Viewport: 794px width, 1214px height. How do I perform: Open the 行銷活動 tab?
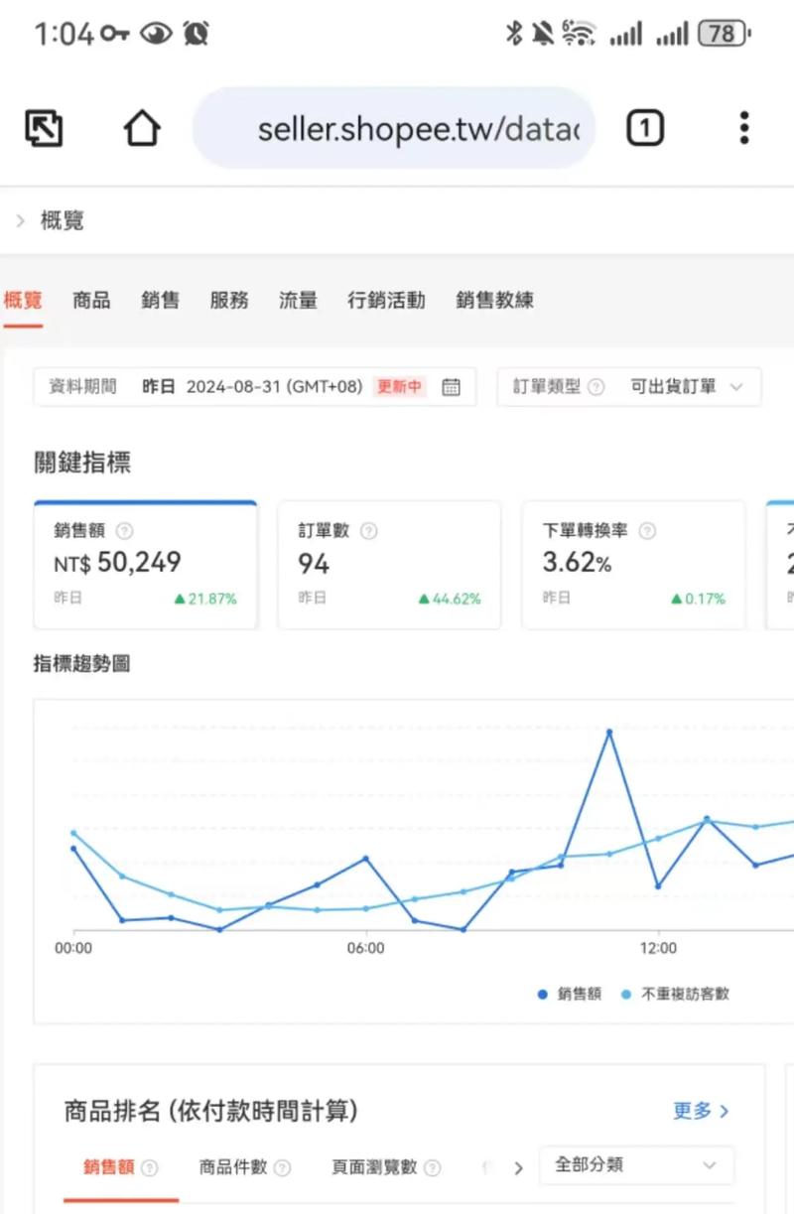tap(386, 301)
